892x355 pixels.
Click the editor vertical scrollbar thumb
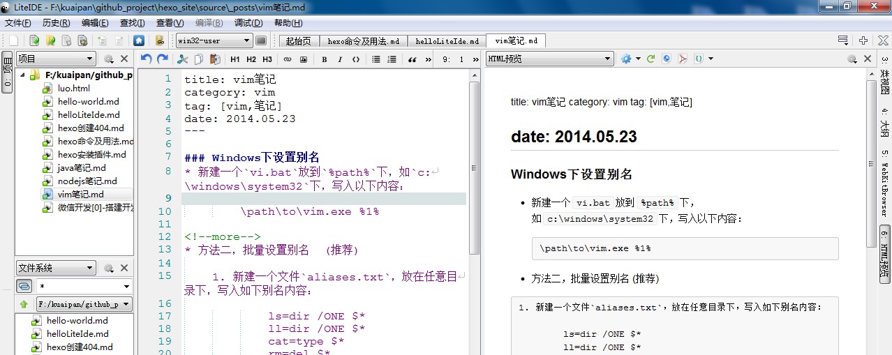point(474,167)
